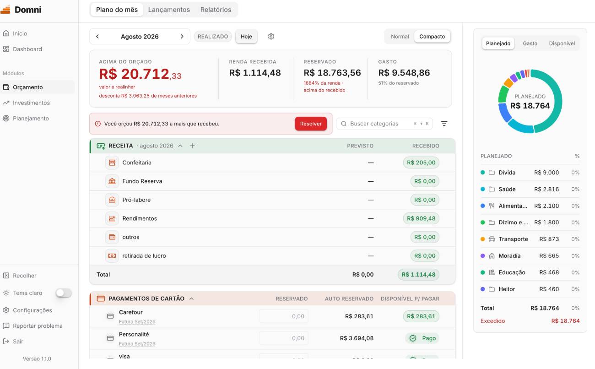
Task: Click the Dívida teal color dot
Action: (x=482, y=173)
